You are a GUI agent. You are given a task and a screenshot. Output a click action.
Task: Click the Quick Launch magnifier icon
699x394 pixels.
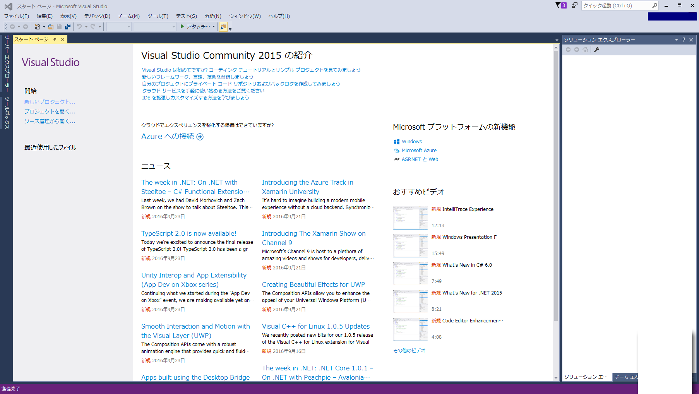[x=654, y=5]
